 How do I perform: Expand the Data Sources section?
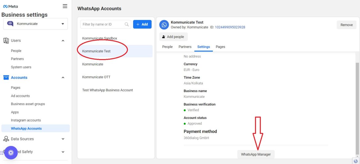coord(63,139)
